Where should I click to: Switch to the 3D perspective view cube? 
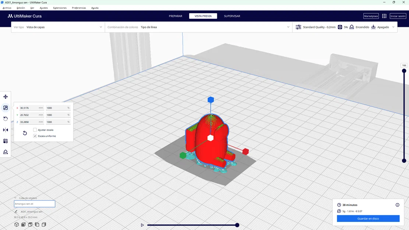pyautogui.click(x=17, y=224)
